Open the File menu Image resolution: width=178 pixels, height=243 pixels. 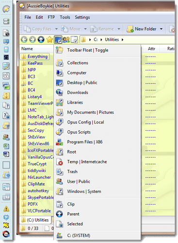tap(28, 17)
